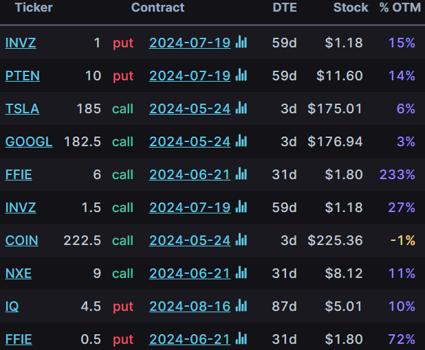This screenshot has width=425, height=350.
Task: Open the NXE ticker link
Action: [x=19, y=273]
